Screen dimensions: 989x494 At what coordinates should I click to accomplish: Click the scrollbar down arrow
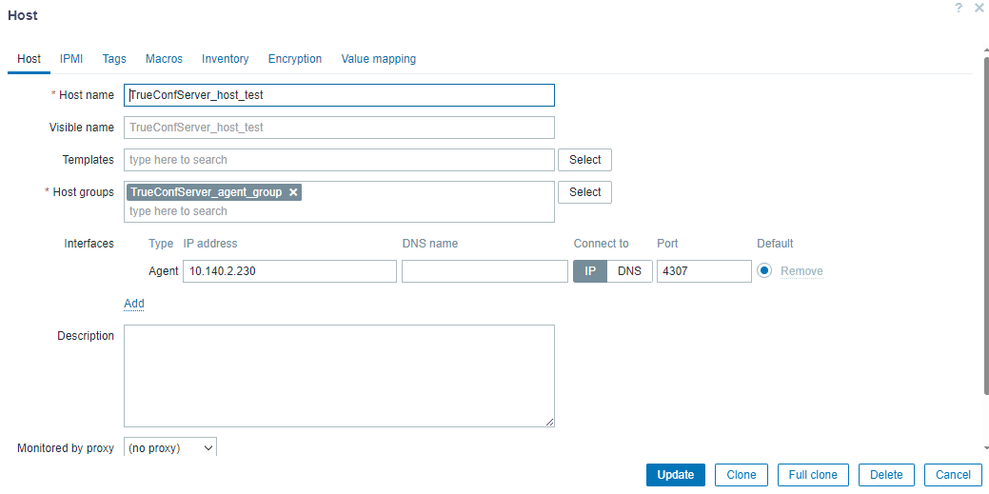pyautogui.click(x=985, y=447)
